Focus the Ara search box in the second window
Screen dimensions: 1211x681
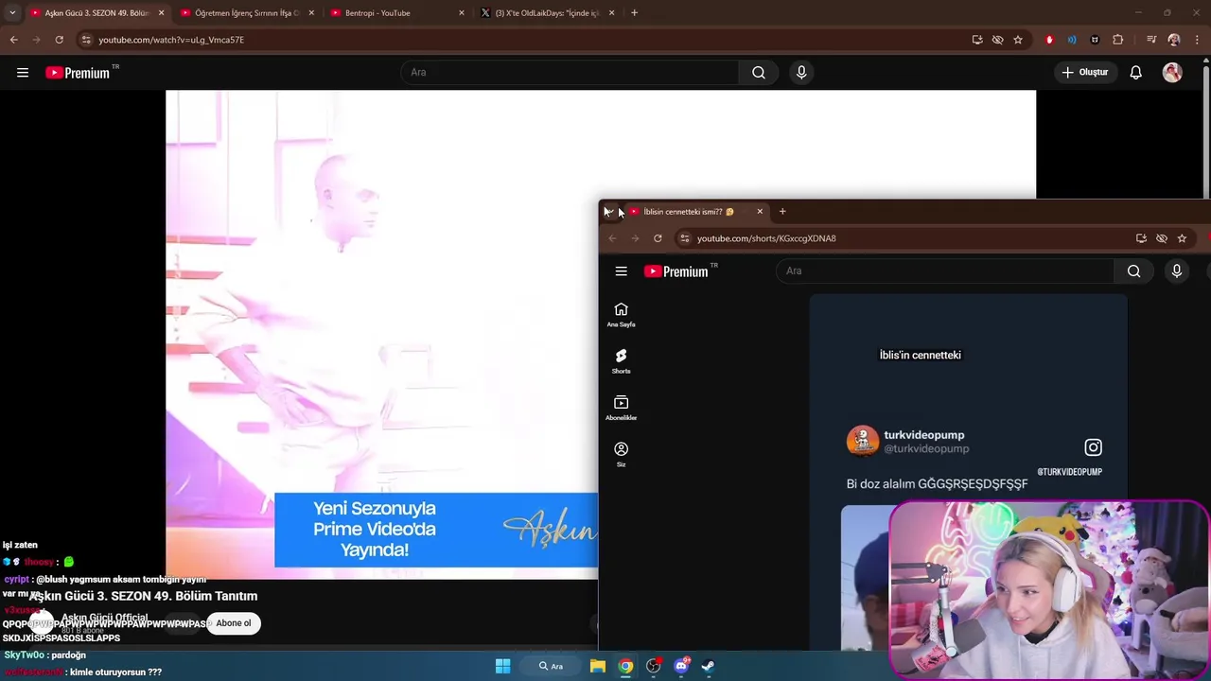coord(944,271)
